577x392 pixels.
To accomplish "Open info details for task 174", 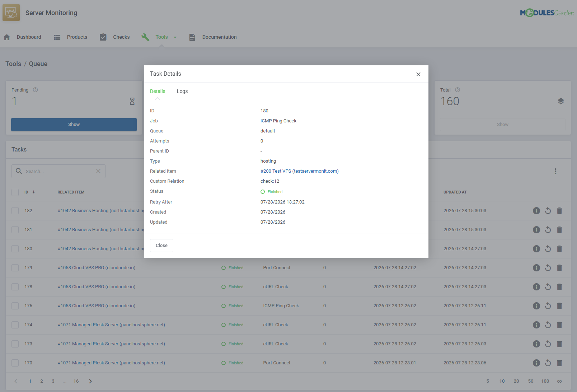I will (x=536, y=325).
